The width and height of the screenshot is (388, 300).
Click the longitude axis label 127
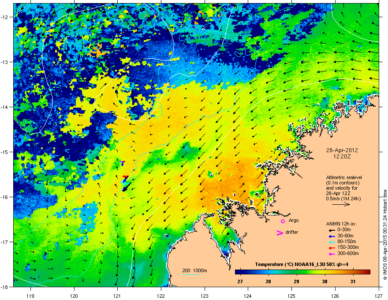pos(379,296)
